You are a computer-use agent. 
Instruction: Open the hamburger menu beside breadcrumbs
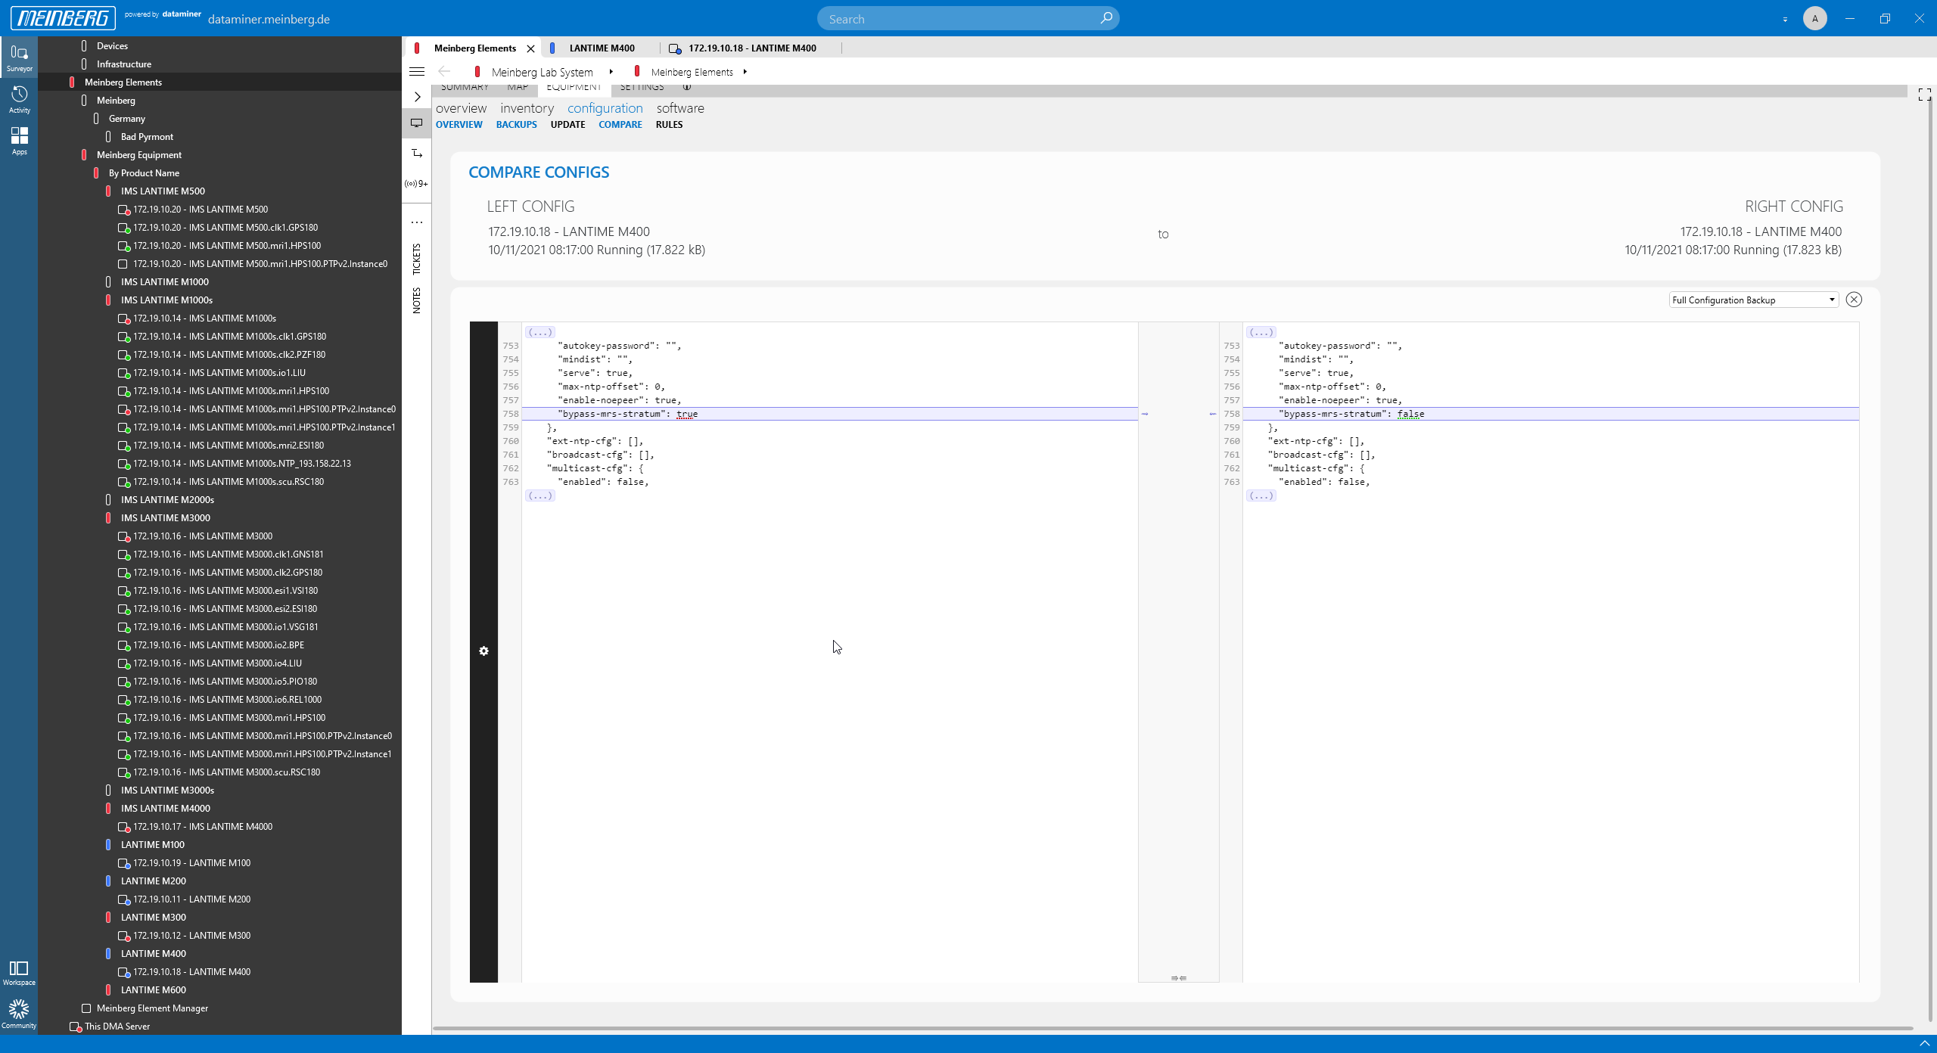(417, 72)
